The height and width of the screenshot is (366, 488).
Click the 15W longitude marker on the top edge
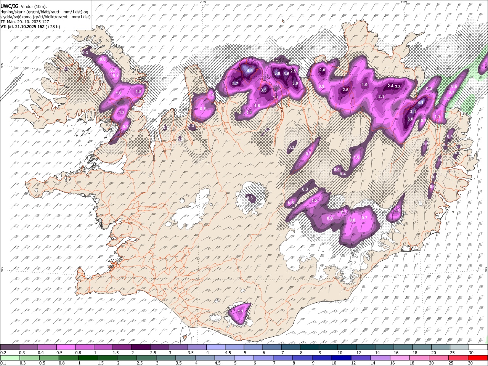tap(404, 2)
